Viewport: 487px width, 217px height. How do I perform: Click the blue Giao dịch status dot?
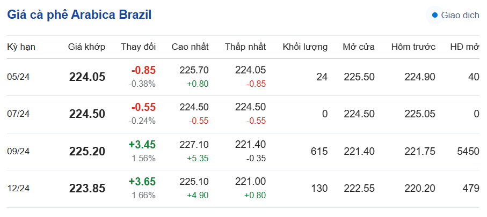[435, 15]
